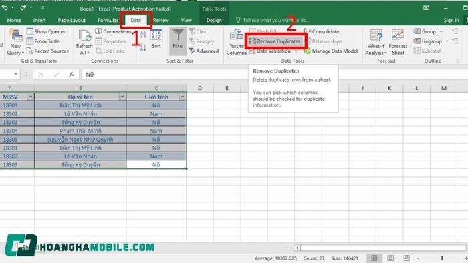Click Data Validation
Screen dimensions: 468x263
point(270,51)
